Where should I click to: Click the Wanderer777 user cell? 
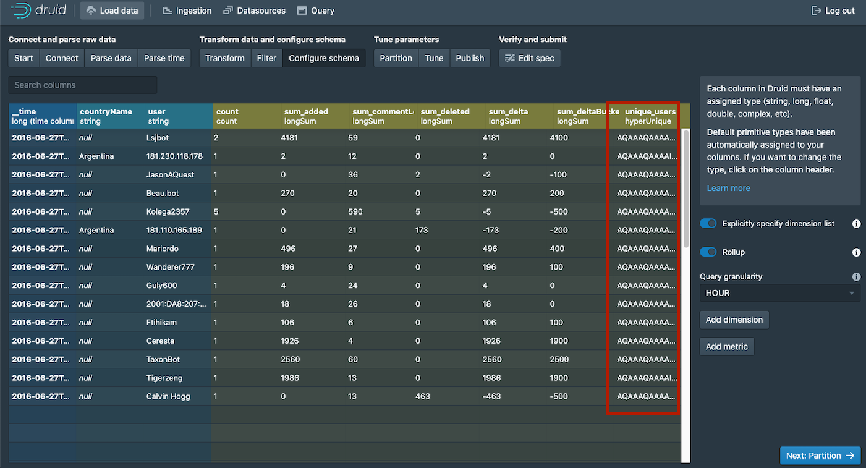[178, 267]
